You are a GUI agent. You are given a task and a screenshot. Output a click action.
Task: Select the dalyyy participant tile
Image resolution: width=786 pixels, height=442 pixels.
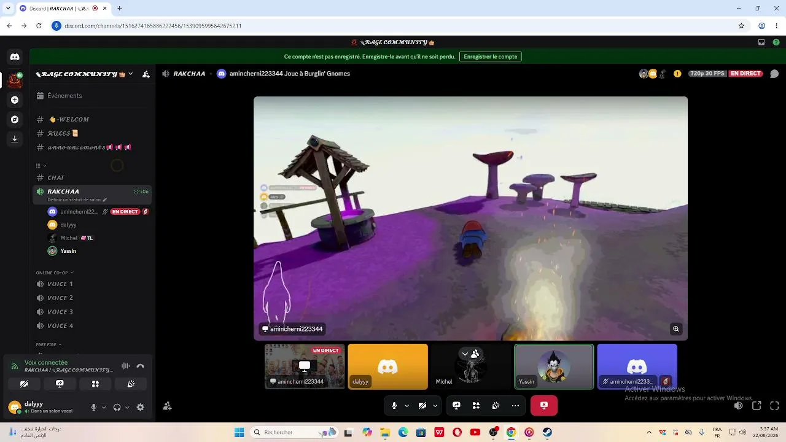(x=387, y=366)
